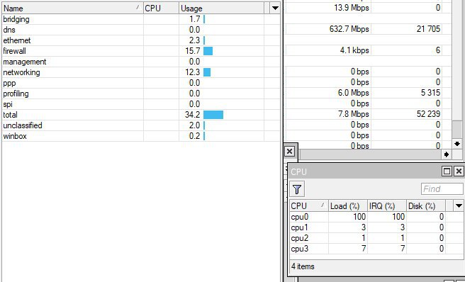Select the ppp row
The width and height of the screenshot is (465, 282).
tap(141, 83)
